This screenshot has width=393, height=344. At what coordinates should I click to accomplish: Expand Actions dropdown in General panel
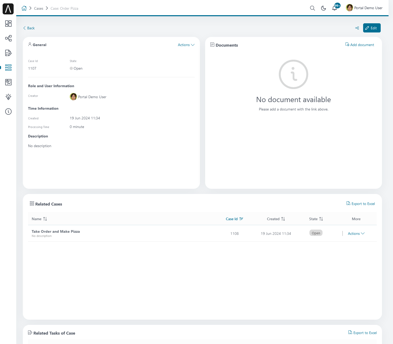[x=186, y=45]
